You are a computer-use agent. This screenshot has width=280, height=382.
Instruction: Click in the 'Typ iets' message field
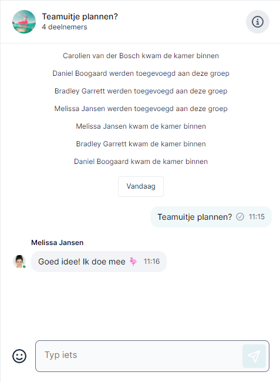point(139,356)
